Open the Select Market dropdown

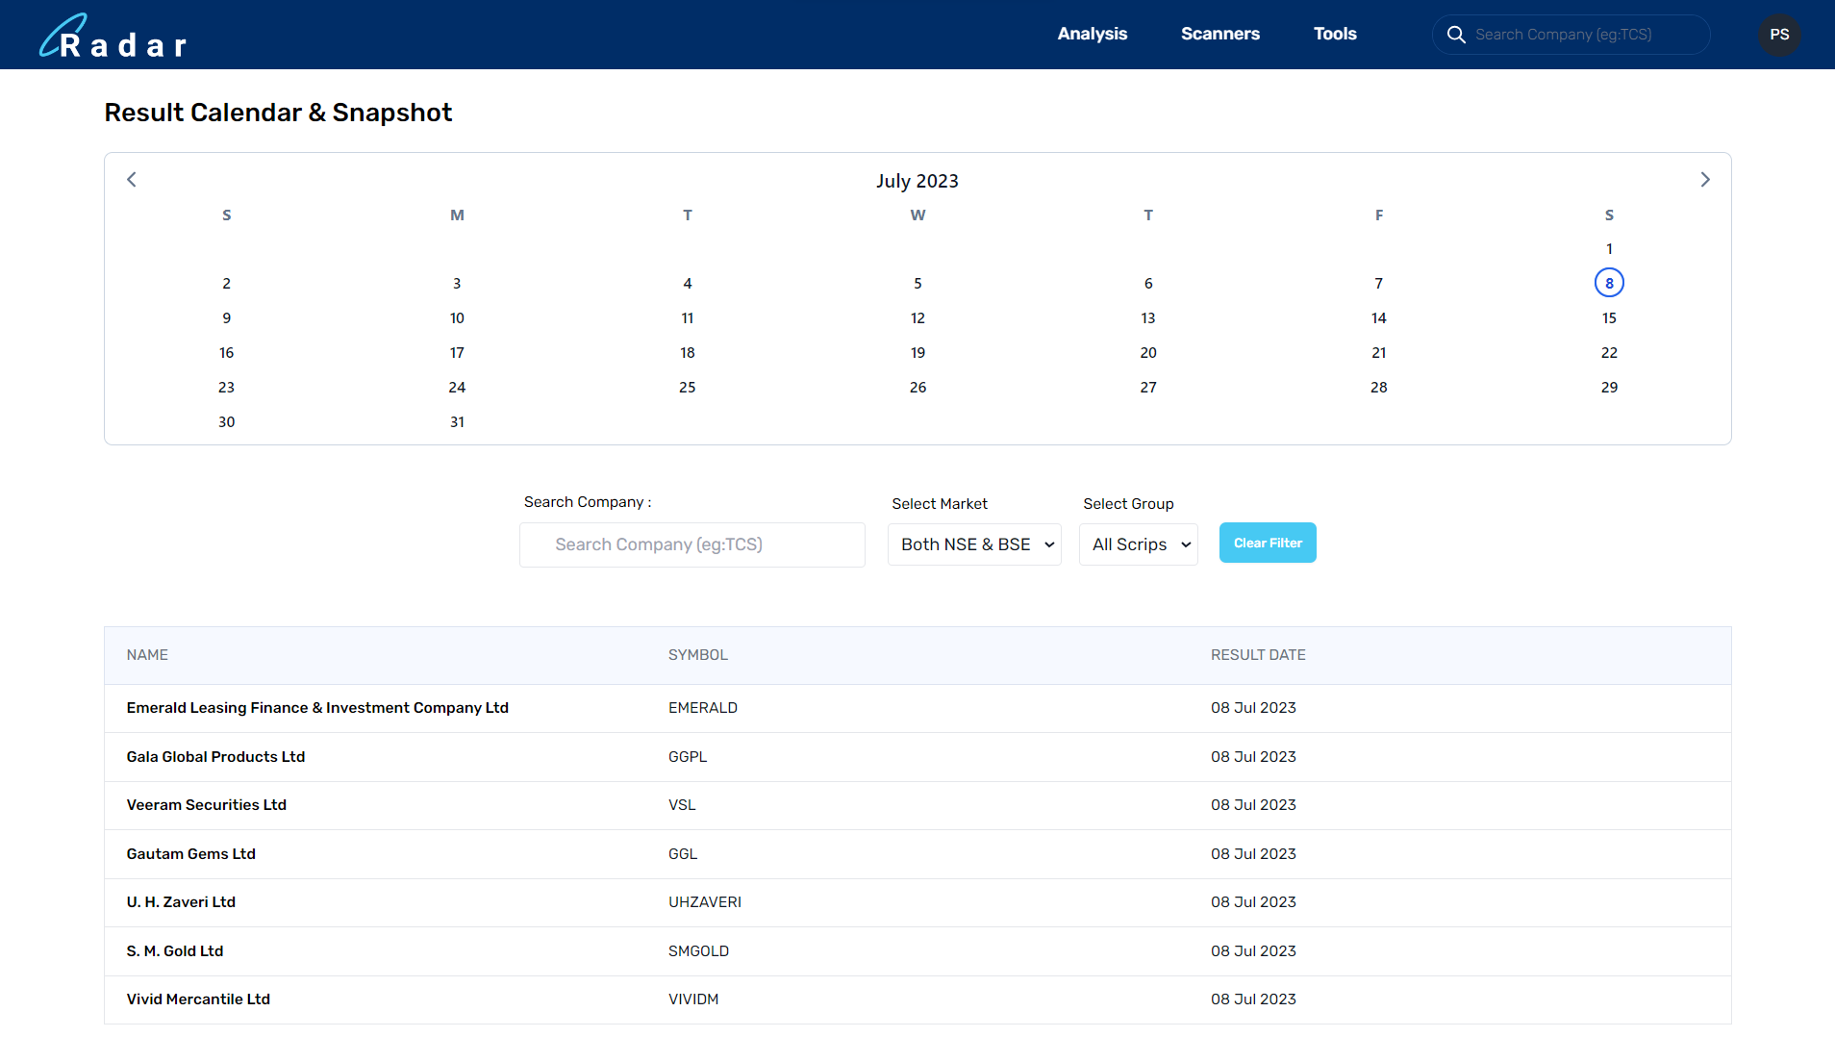[974, 544]
